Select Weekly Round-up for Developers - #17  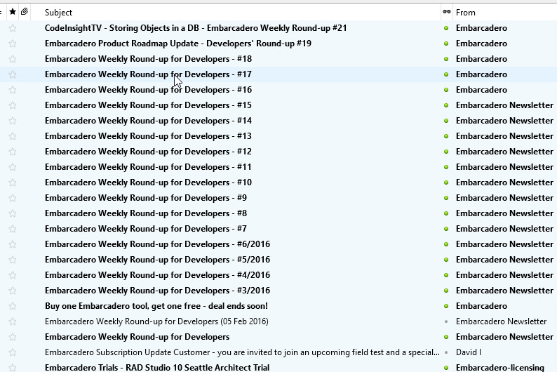coord(148,74)
